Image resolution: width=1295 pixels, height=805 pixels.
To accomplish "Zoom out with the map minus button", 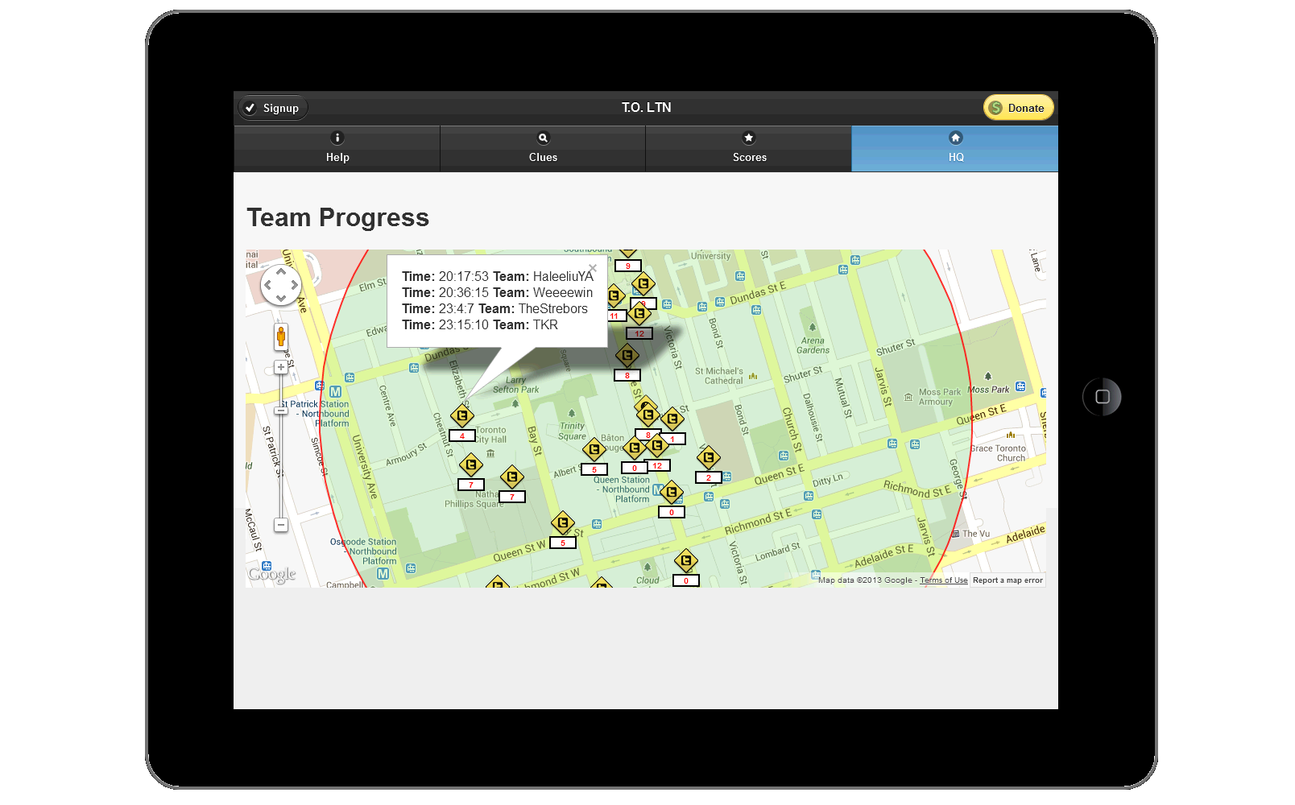I will [281, 525].
